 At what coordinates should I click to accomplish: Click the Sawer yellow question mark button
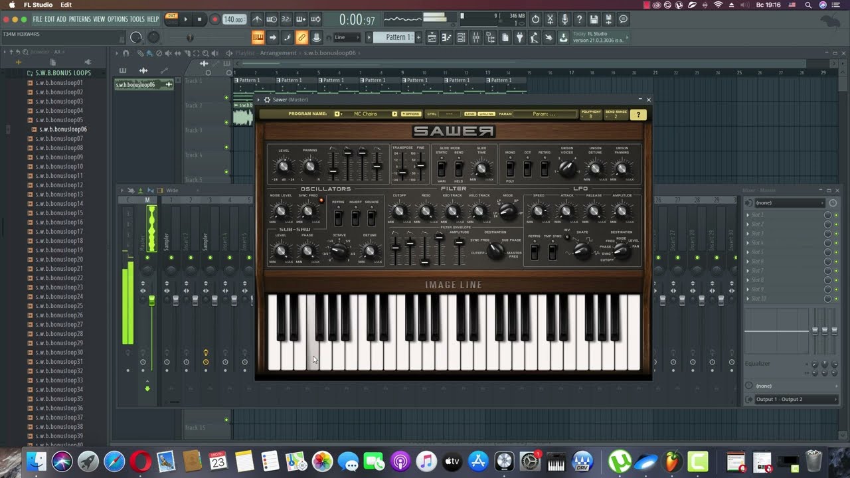coord(637,115)
